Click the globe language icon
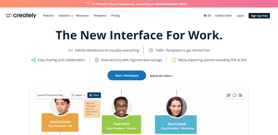The height and width of the screenshot is (135, 278). (x=205, y=16)
